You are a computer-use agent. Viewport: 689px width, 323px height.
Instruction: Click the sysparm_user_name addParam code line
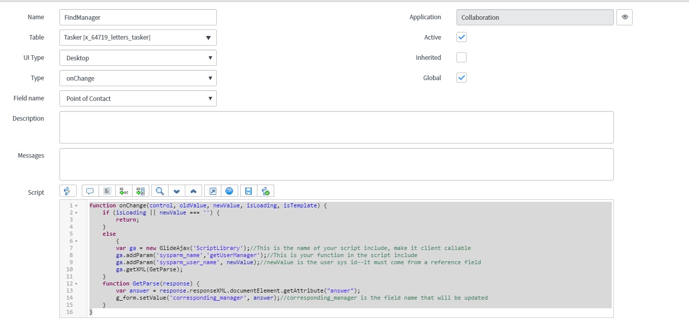[298, 262]
